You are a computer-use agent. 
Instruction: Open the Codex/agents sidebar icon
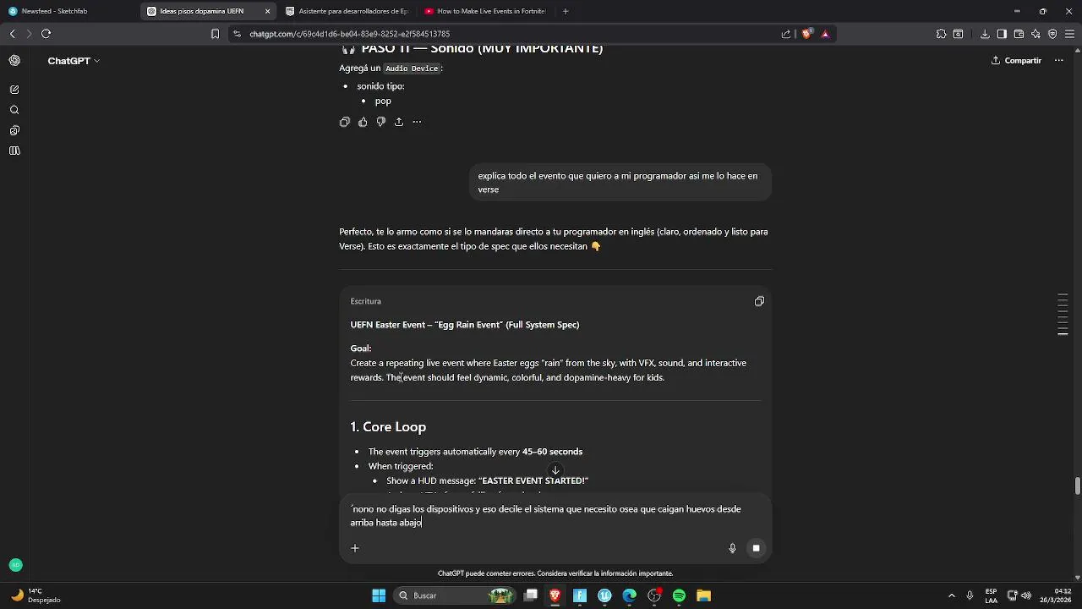(x=14, y=130)
